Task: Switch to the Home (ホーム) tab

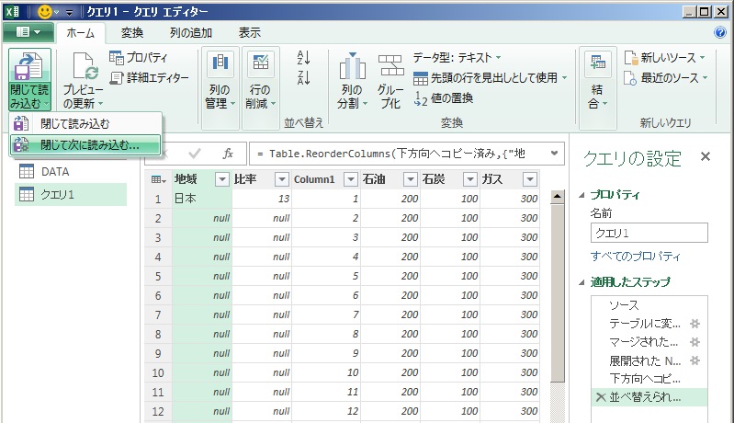Action: coord(80,33)
